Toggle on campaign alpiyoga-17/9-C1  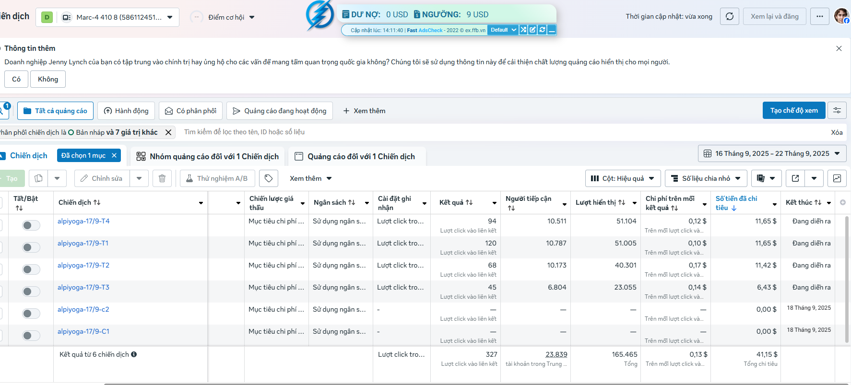[31, 336]
